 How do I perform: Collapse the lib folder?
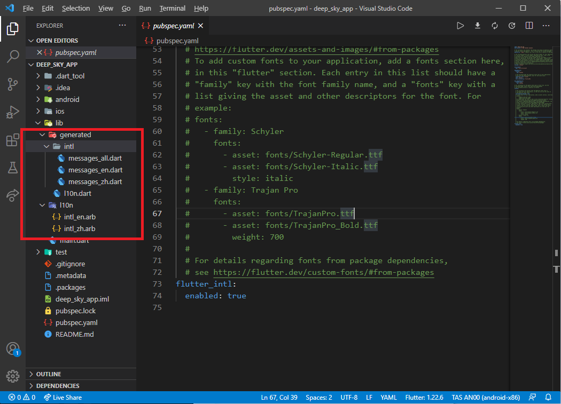(x=38, y=123)
